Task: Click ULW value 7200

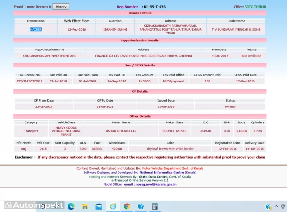Action: coord(83,149)
